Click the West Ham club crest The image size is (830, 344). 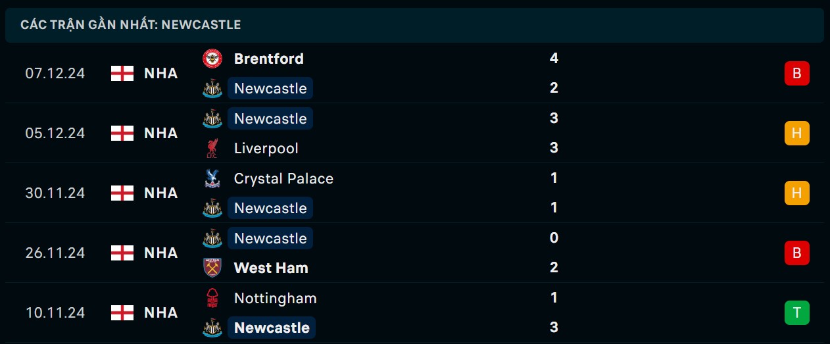point(212,268)
